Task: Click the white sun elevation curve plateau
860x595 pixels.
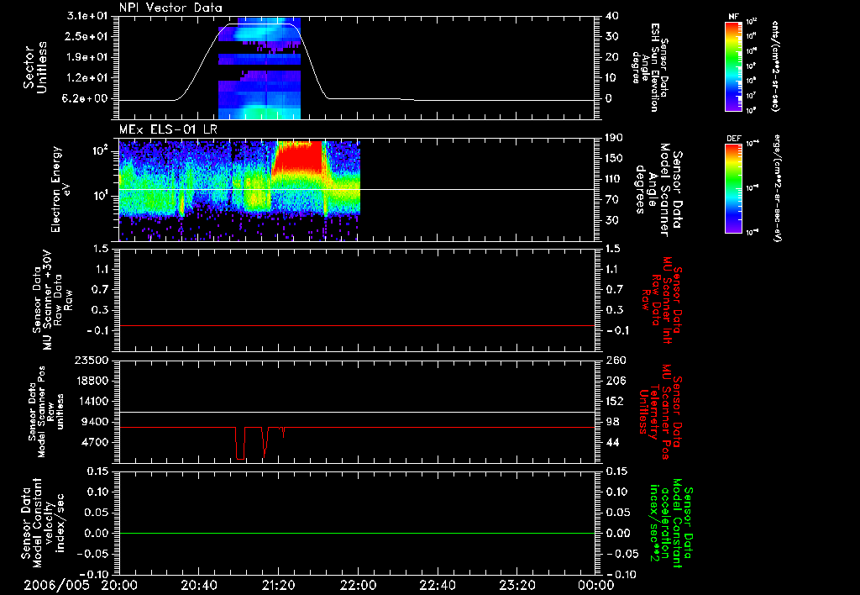Action: (x=259, y=24)
